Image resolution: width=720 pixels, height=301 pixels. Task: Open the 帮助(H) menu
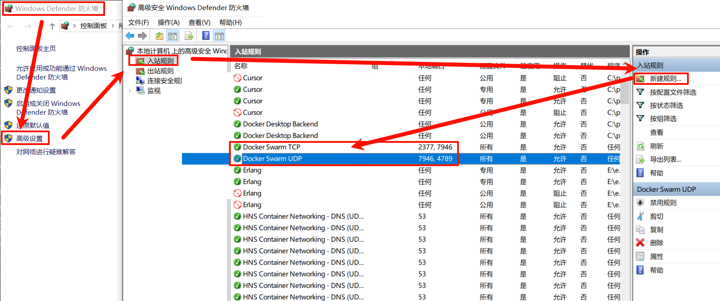[230, 22]
